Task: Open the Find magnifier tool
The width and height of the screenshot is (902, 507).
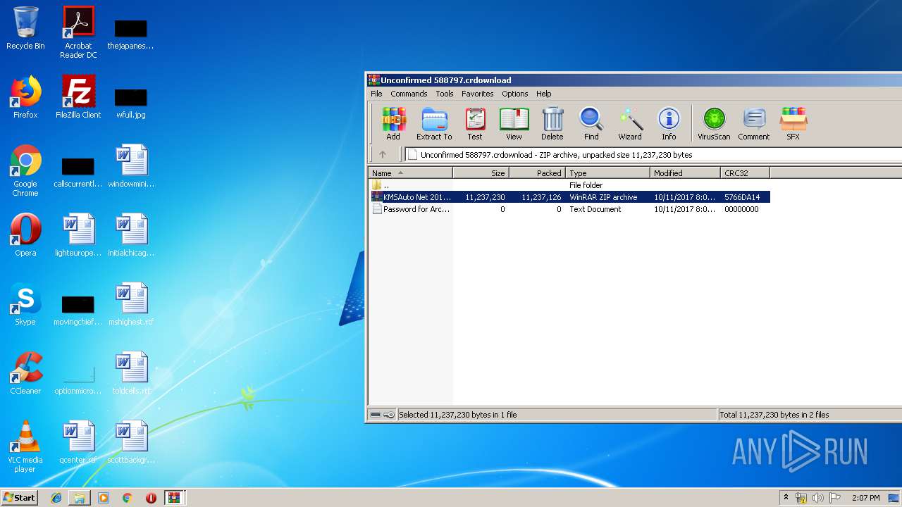Action: pos(591,124)
